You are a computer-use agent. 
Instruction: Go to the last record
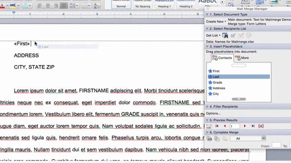[x=253, y=126]
